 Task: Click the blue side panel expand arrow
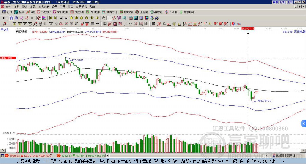(304, 124)
